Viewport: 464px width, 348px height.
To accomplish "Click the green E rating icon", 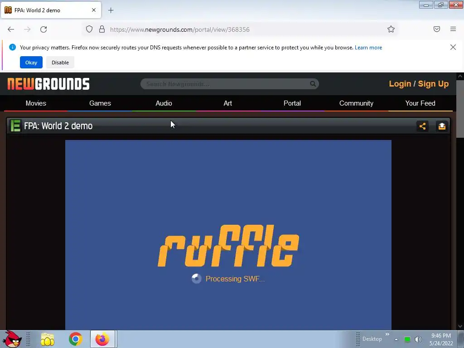I will click(x=15, y=126).
